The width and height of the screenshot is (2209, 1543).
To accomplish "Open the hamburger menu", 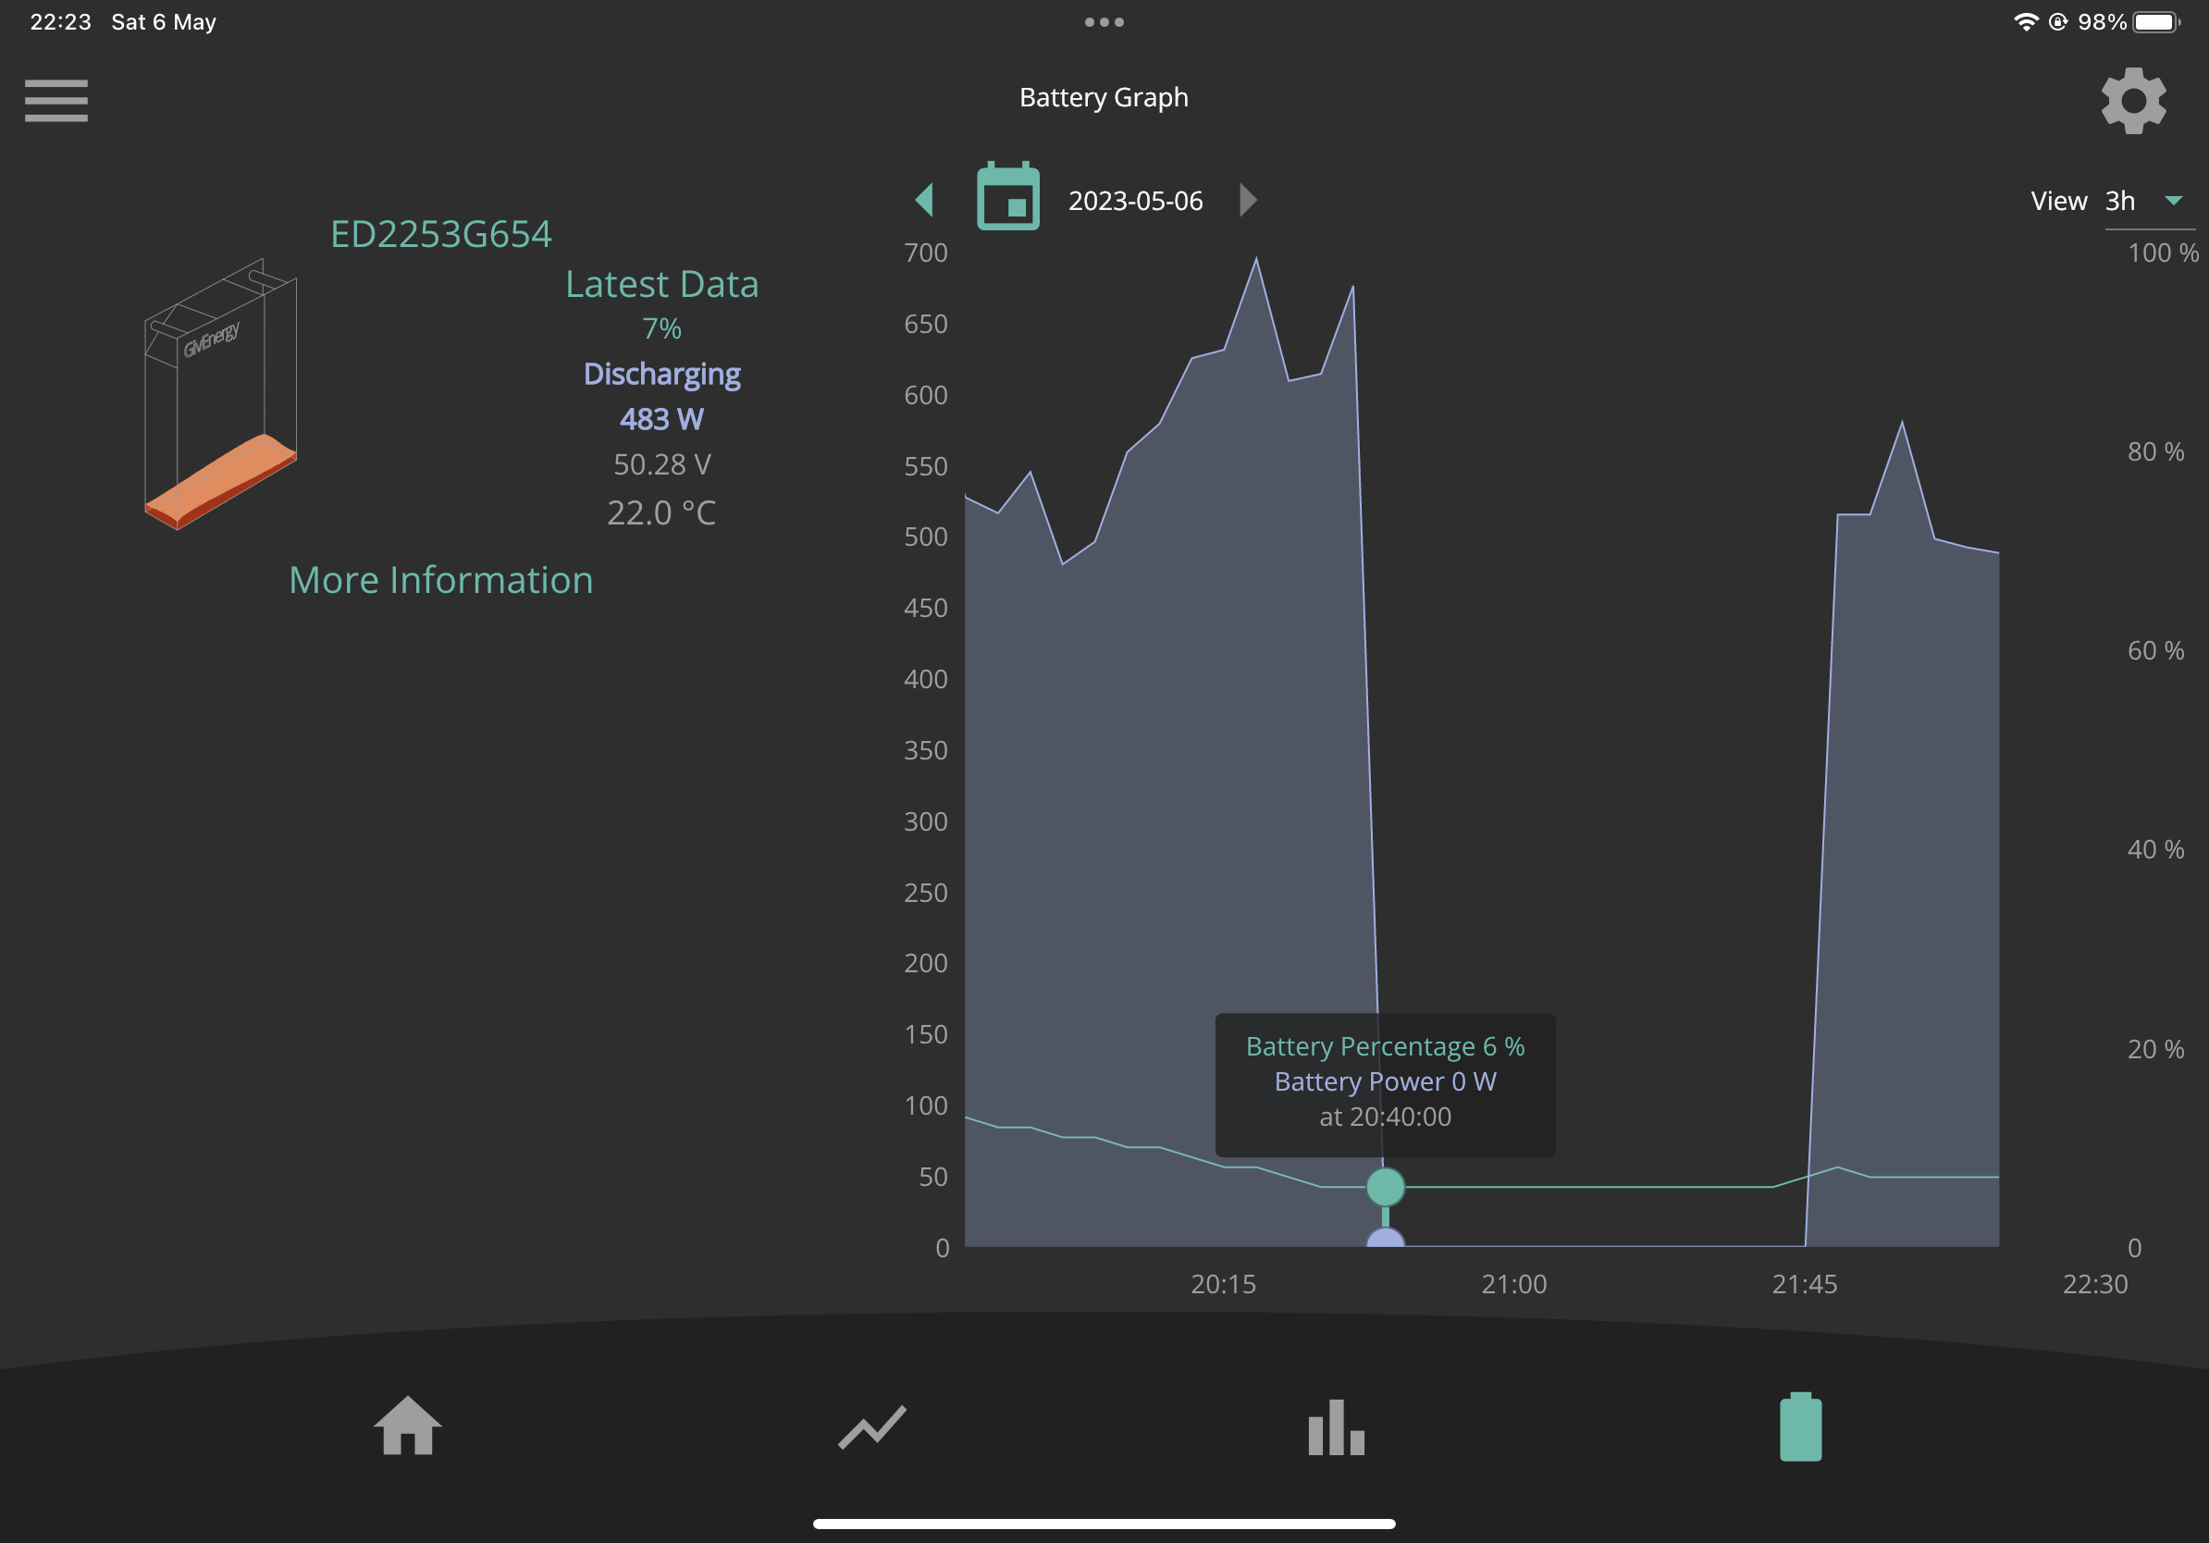I will [56, 101].
